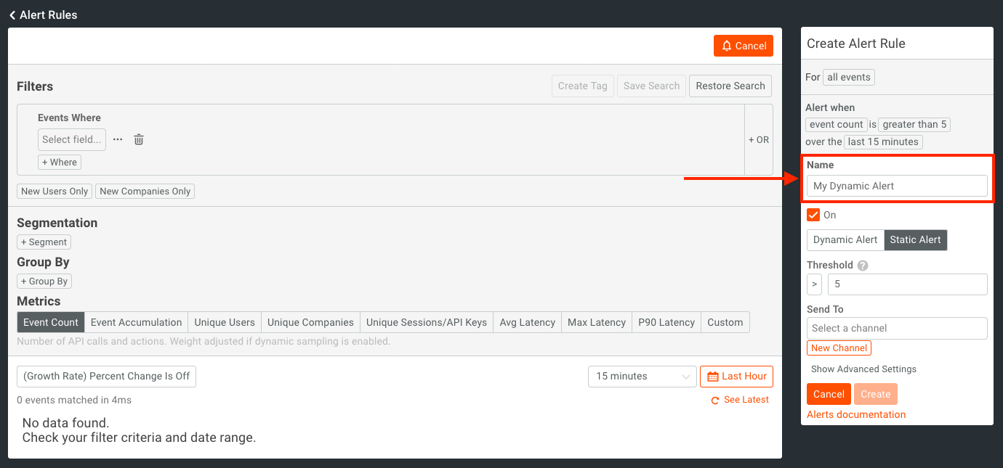Switch to Dynamic Alert mode
Screen dimensions: 1003x468
tap(845, 240)
